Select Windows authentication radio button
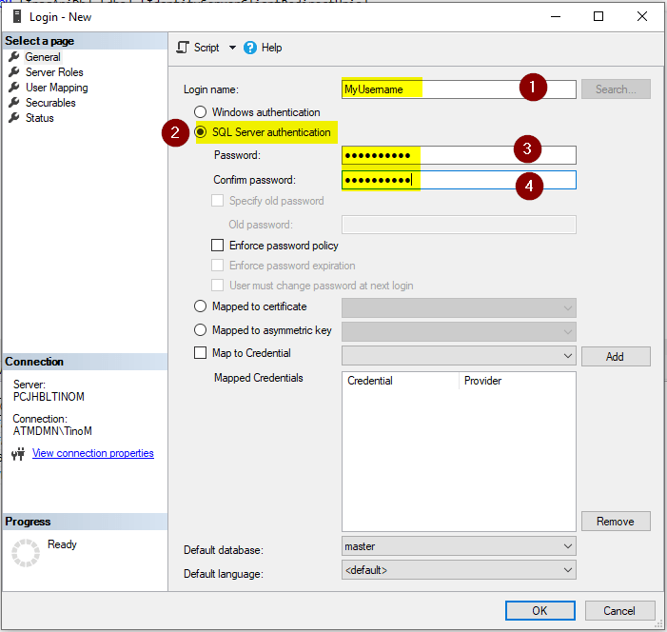 (x=200, y=112)
